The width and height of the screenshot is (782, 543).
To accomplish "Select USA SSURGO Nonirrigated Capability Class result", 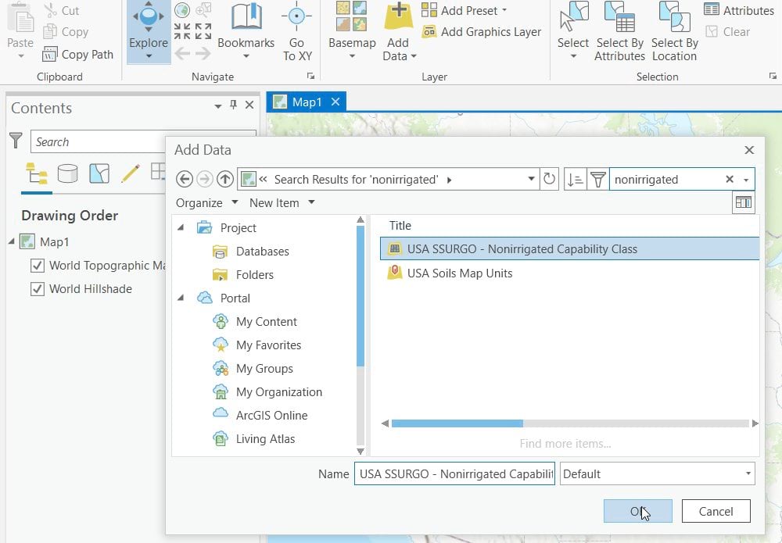I will click(x=569, y=248).
